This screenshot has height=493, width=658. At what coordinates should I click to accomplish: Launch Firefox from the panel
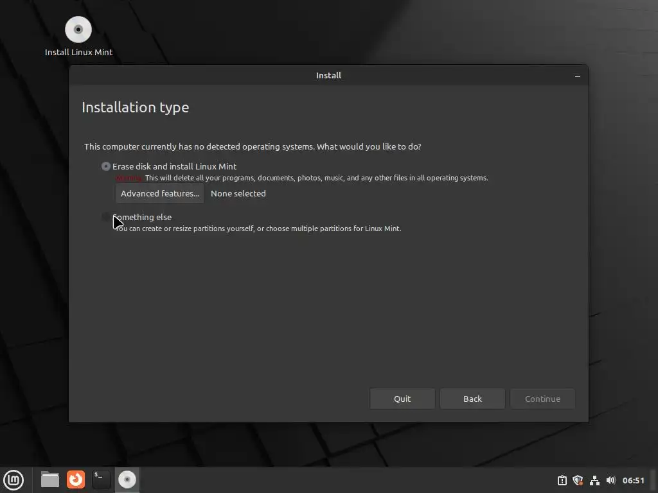(x=76, y=480)
